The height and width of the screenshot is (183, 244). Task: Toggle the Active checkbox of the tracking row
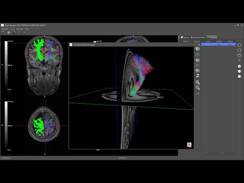(x=230, y=44)
